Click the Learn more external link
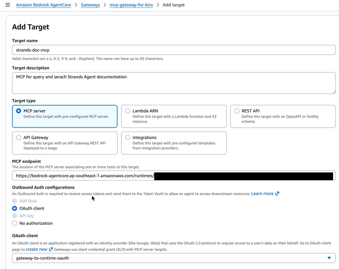 [262, 194]
